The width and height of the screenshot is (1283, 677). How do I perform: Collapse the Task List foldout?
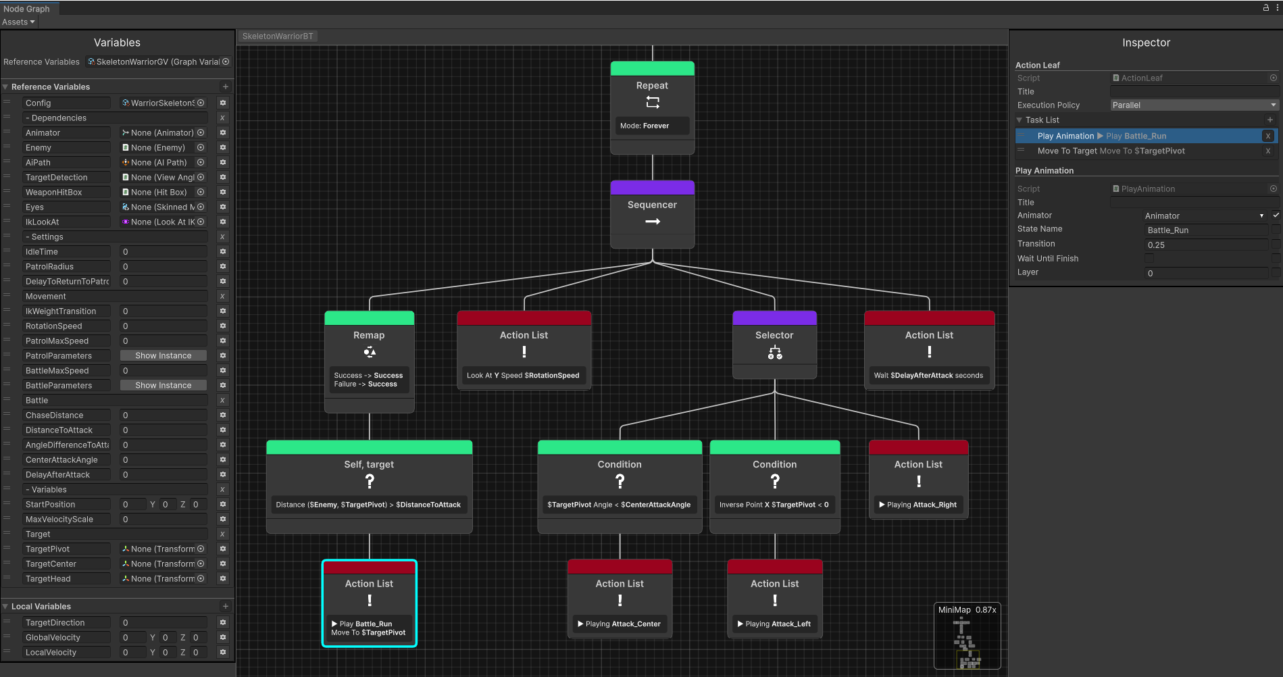click(1020, 120)
